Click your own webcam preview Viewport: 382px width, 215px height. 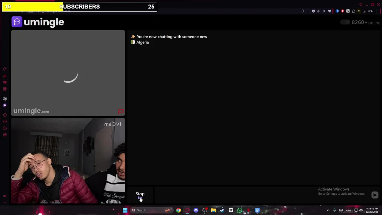tap(68, 161)
